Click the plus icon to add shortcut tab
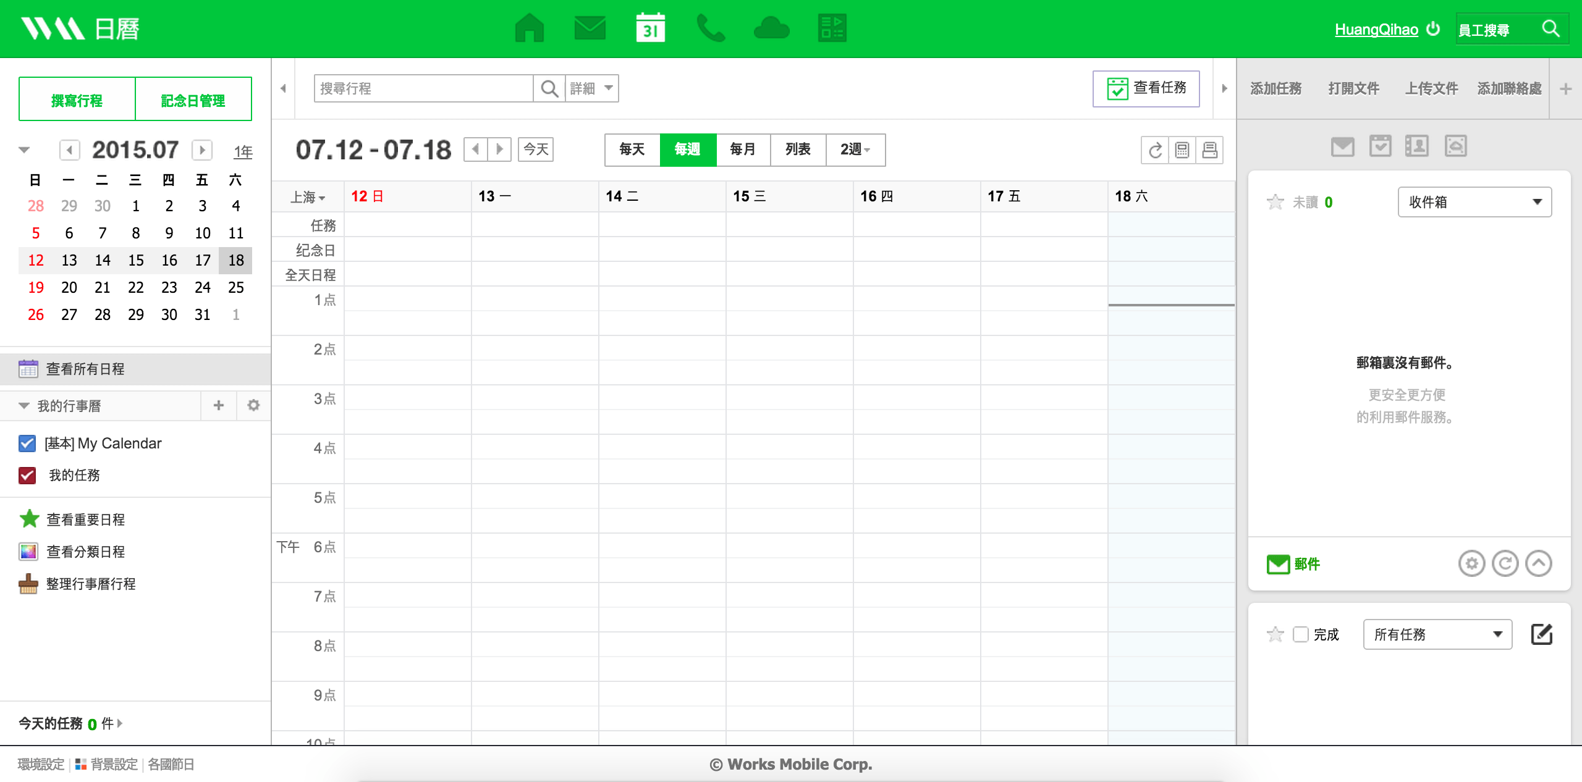This screenshot has width=1582, height=782. [x=1565, y=89]
